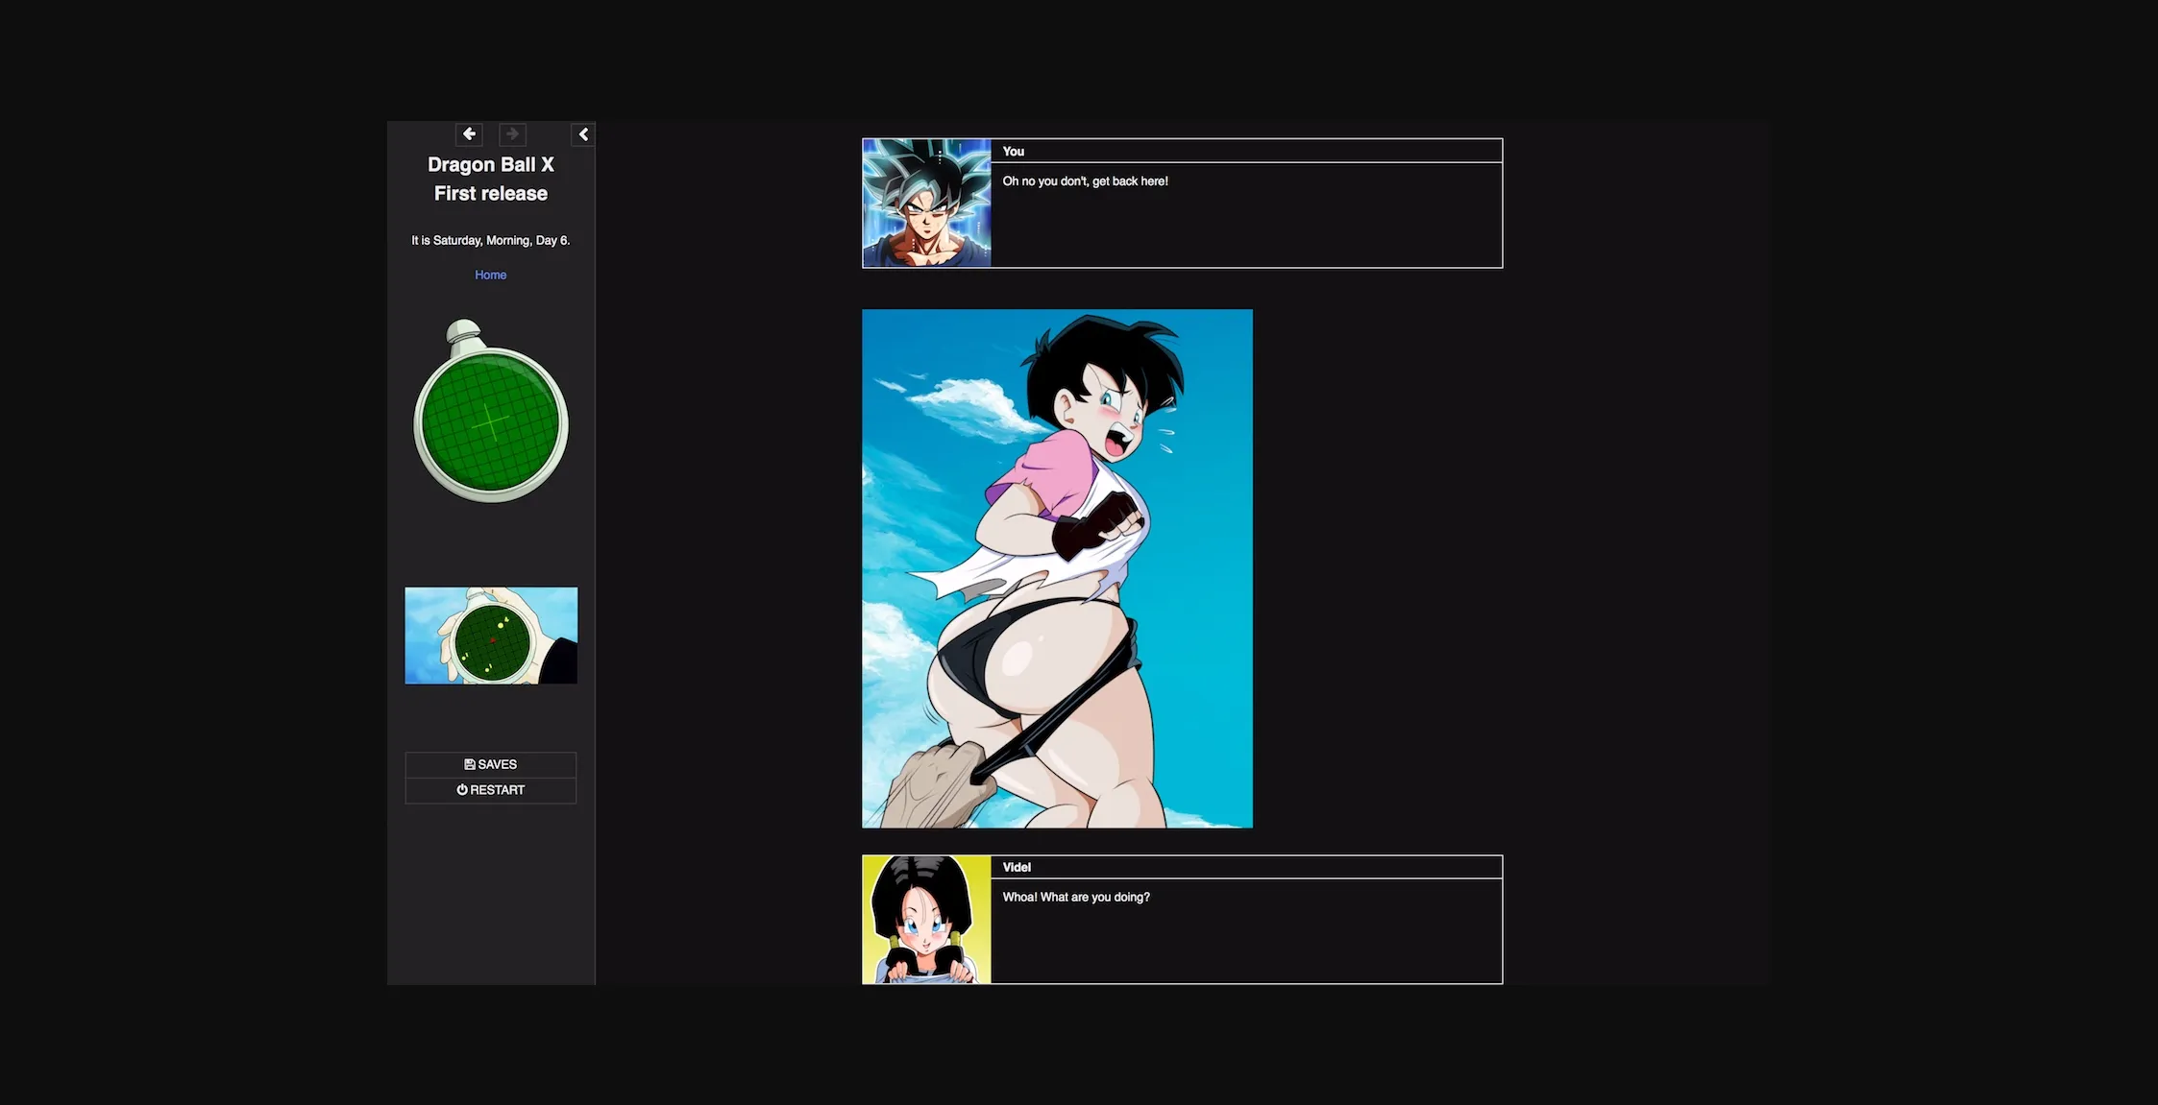Click the Videl artwork image
This screenshot has height=1105, width=2158.
click(1056, 567)
